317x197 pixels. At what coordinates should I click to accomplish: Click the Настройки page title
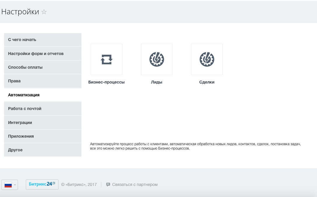coord(20,12)
